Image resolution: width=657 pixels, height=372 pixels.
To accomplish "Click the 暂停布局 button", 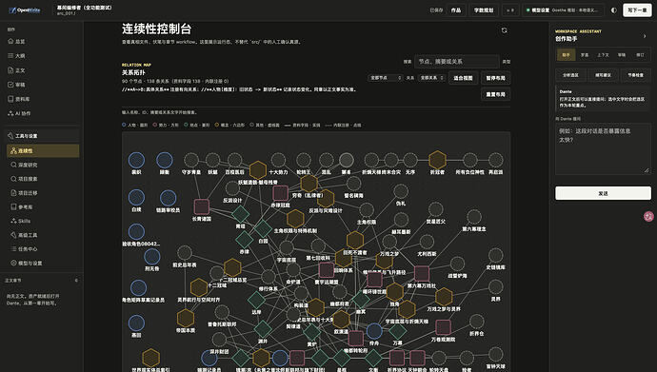I will click(x=496, y=78).
